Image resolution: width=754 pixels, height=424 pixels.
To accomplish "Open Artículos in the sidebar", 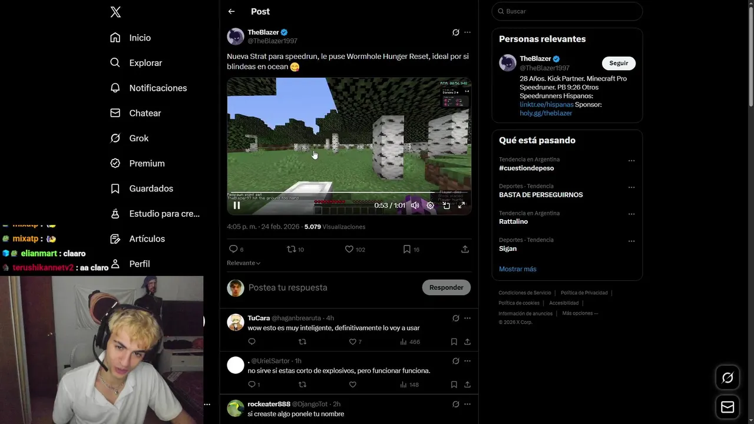I will tap(137, 238).
